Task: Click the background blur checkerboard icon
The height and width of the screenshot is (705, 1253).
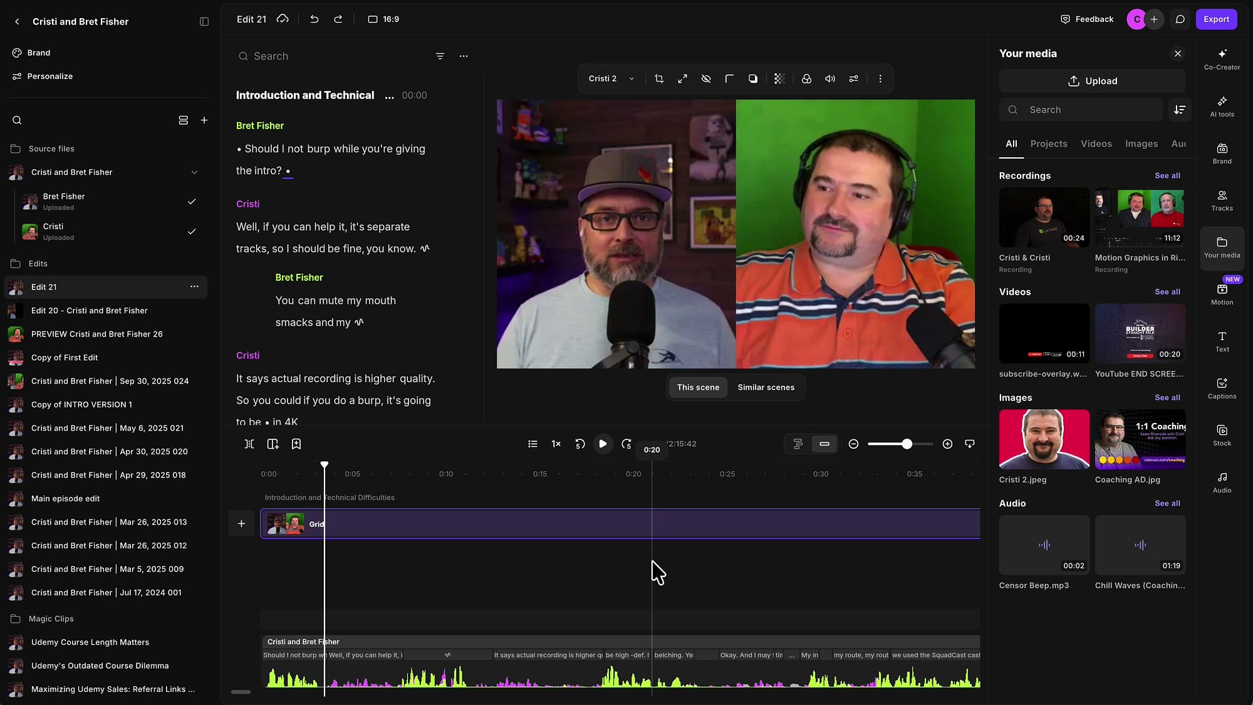Action: [x=779, y=79]
